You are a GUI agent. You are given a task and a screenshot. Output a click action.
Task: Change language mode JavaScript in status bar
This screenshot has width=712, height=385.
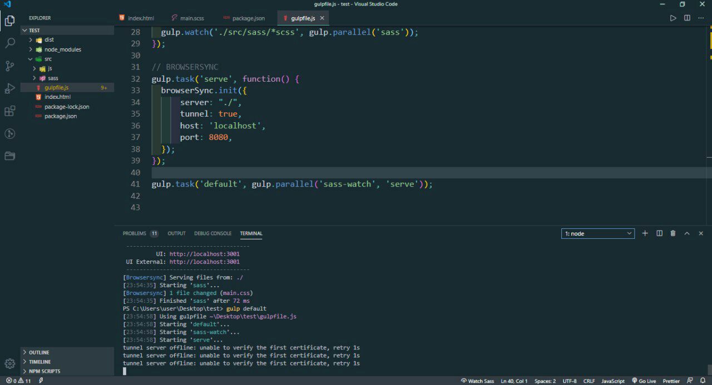(x=613, y=381)
